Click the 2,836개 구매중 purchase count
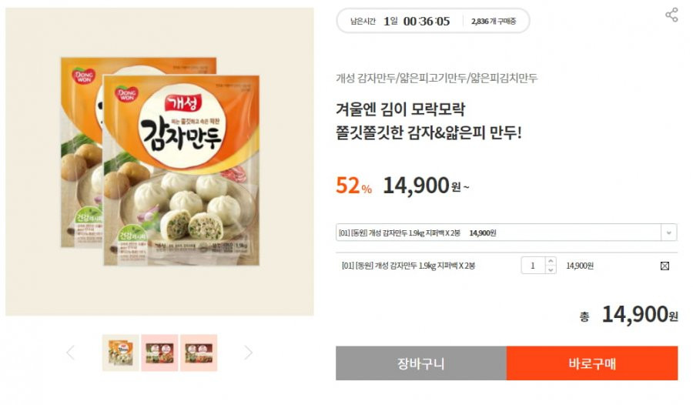Screen dimensions: 693x405 (x=494, y=22)
